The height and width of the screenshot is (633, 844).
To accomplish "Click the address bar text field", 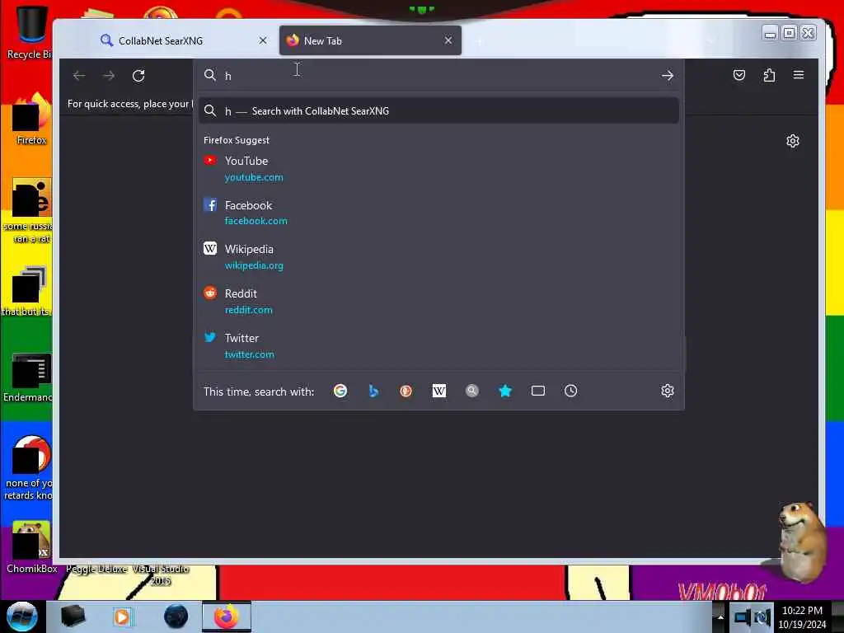I will click(438, 76).
